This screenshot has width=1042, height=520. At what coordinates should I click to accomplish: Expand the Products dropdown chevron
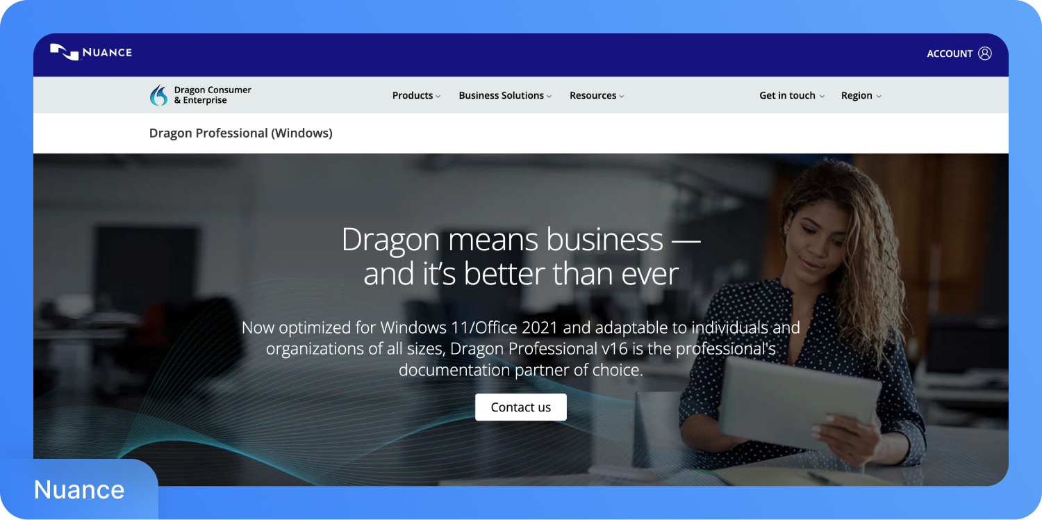438,96
